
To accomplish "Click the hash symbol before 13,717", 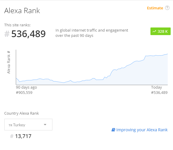I will click(12, 136).
